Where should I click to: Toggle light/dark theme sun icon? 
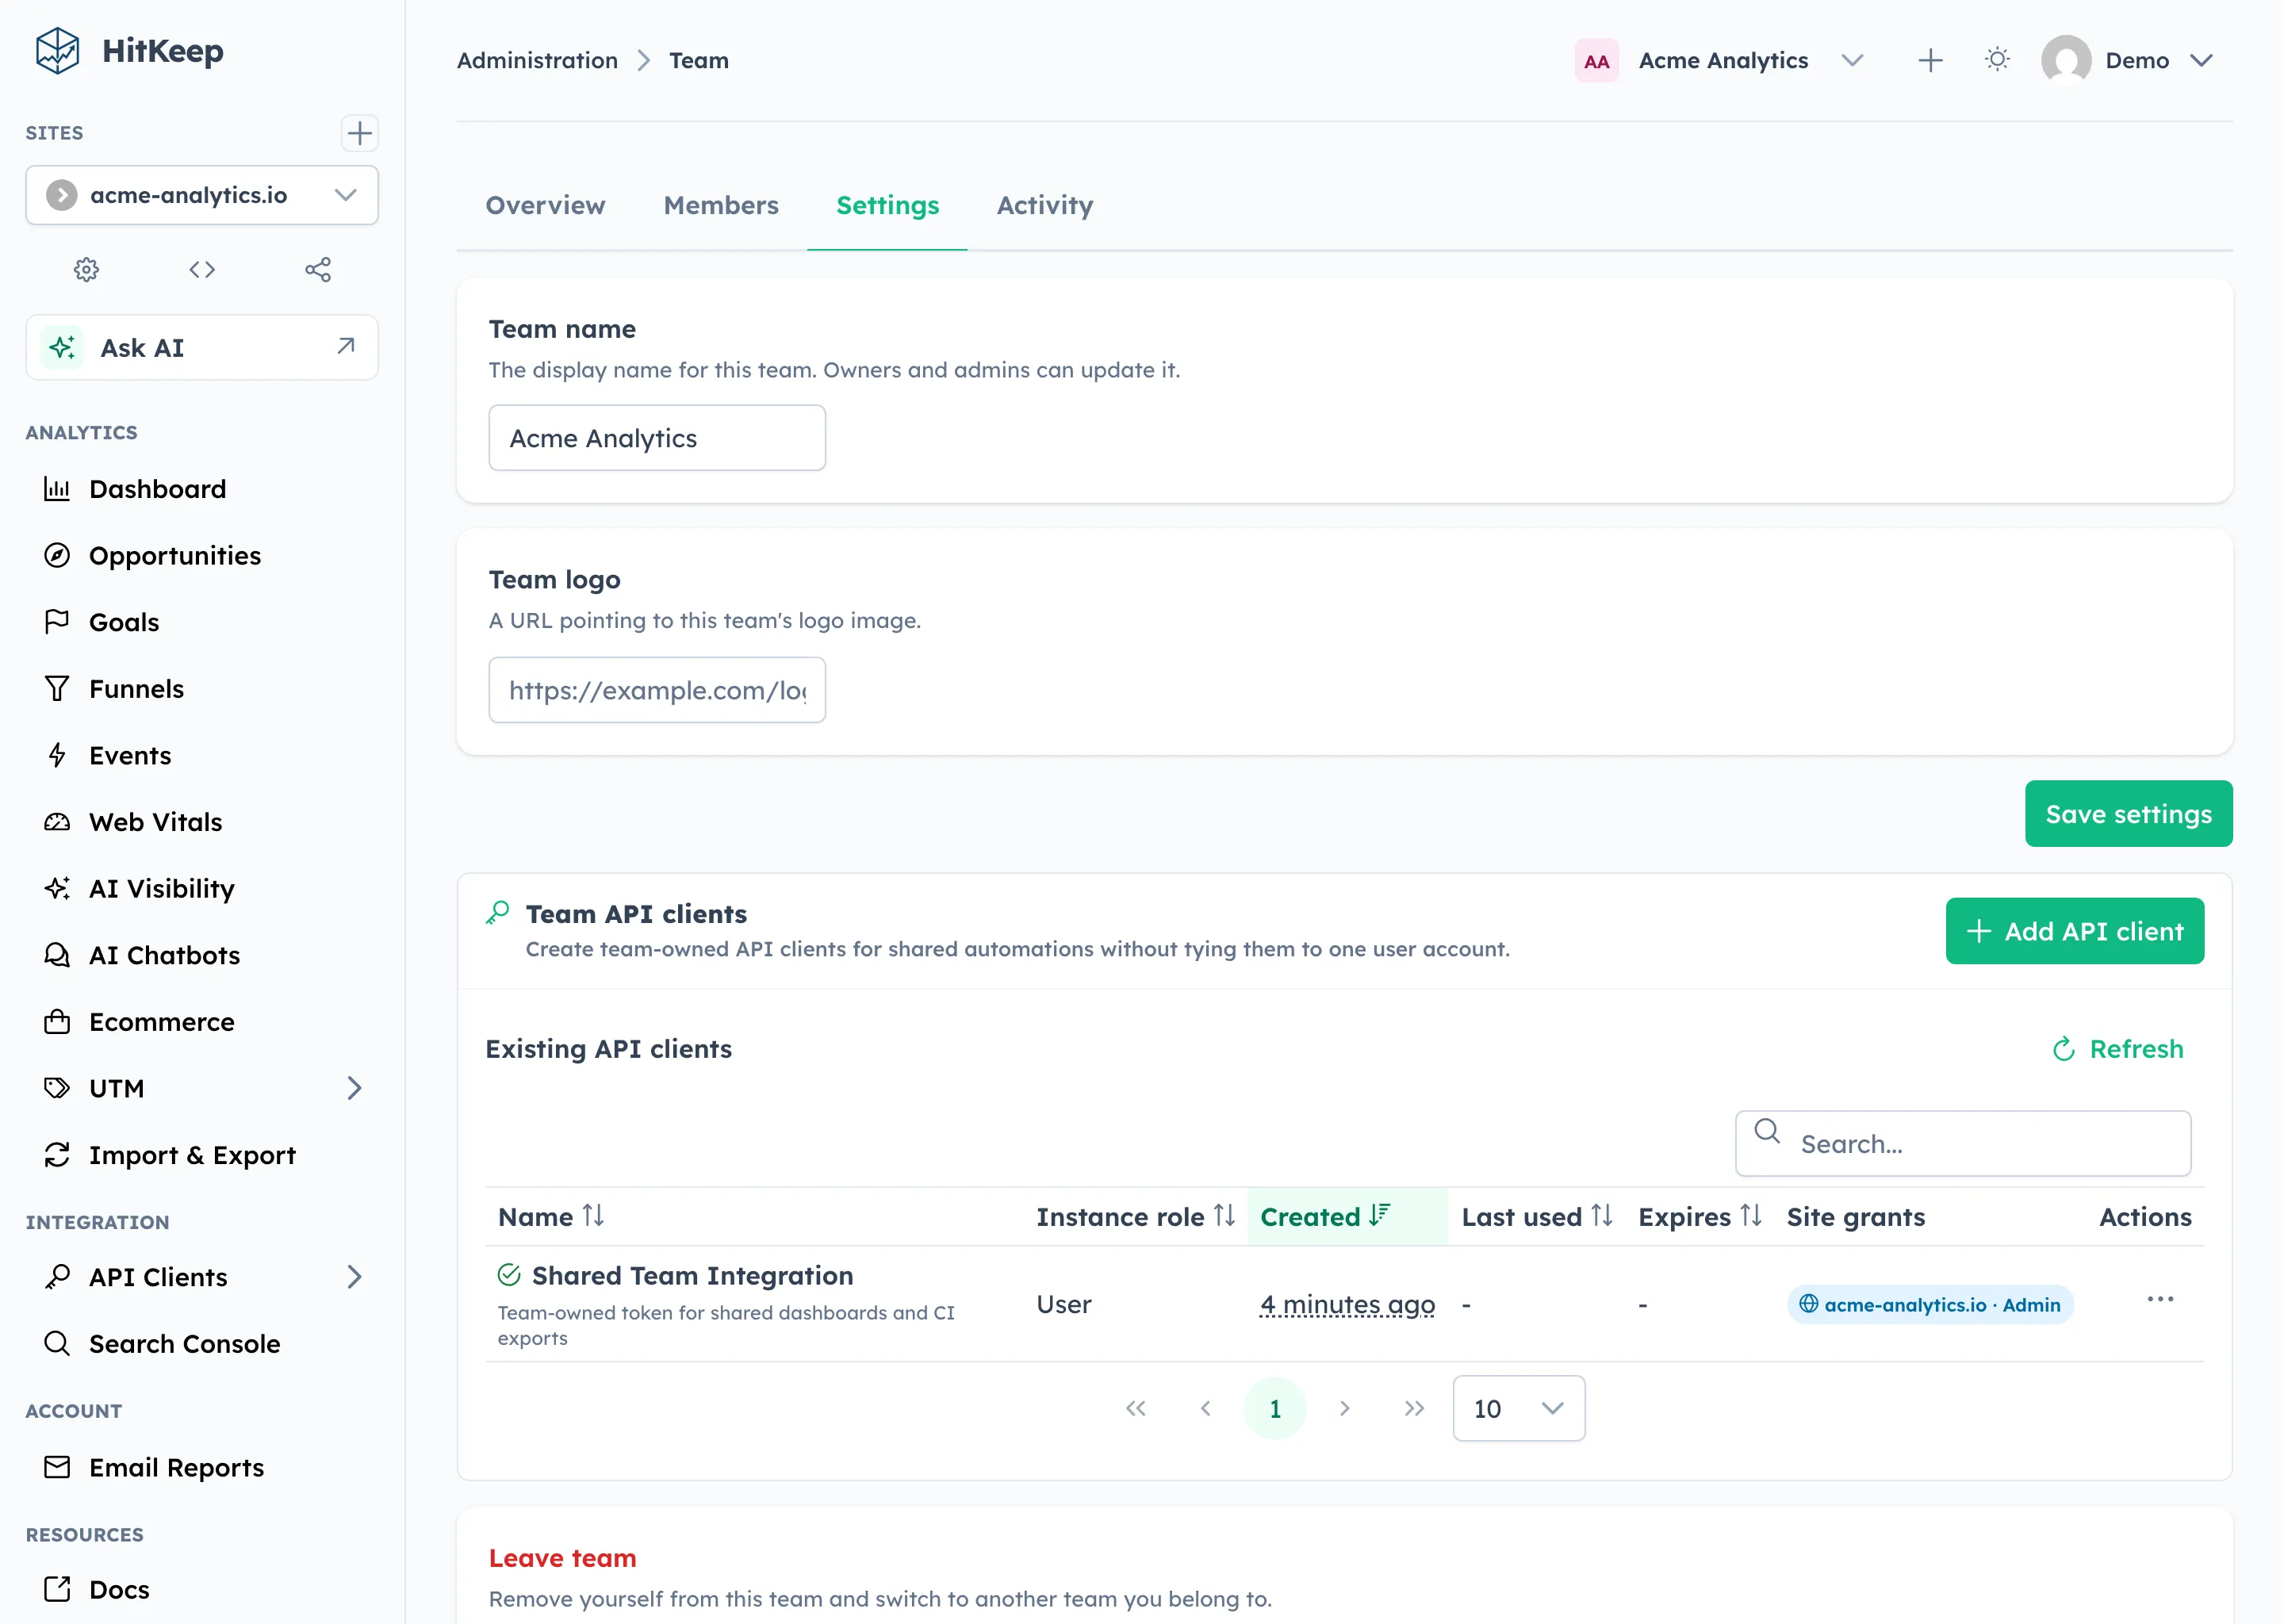click(1997, 60)
